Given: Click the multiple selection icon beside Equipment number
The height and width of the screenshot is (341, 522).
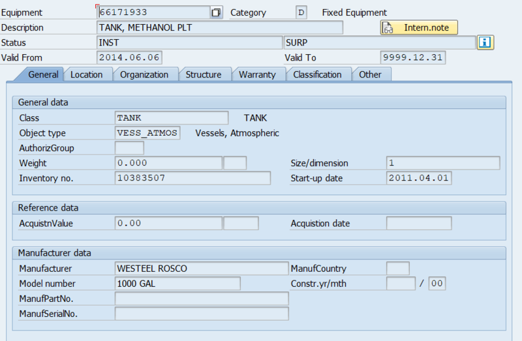Looking at the screenshot, I should pyautogui.click(x=217, y=12).
